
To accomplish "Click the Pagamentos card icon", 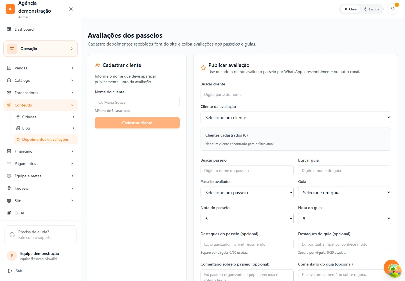I will click(x=9, y=164).
